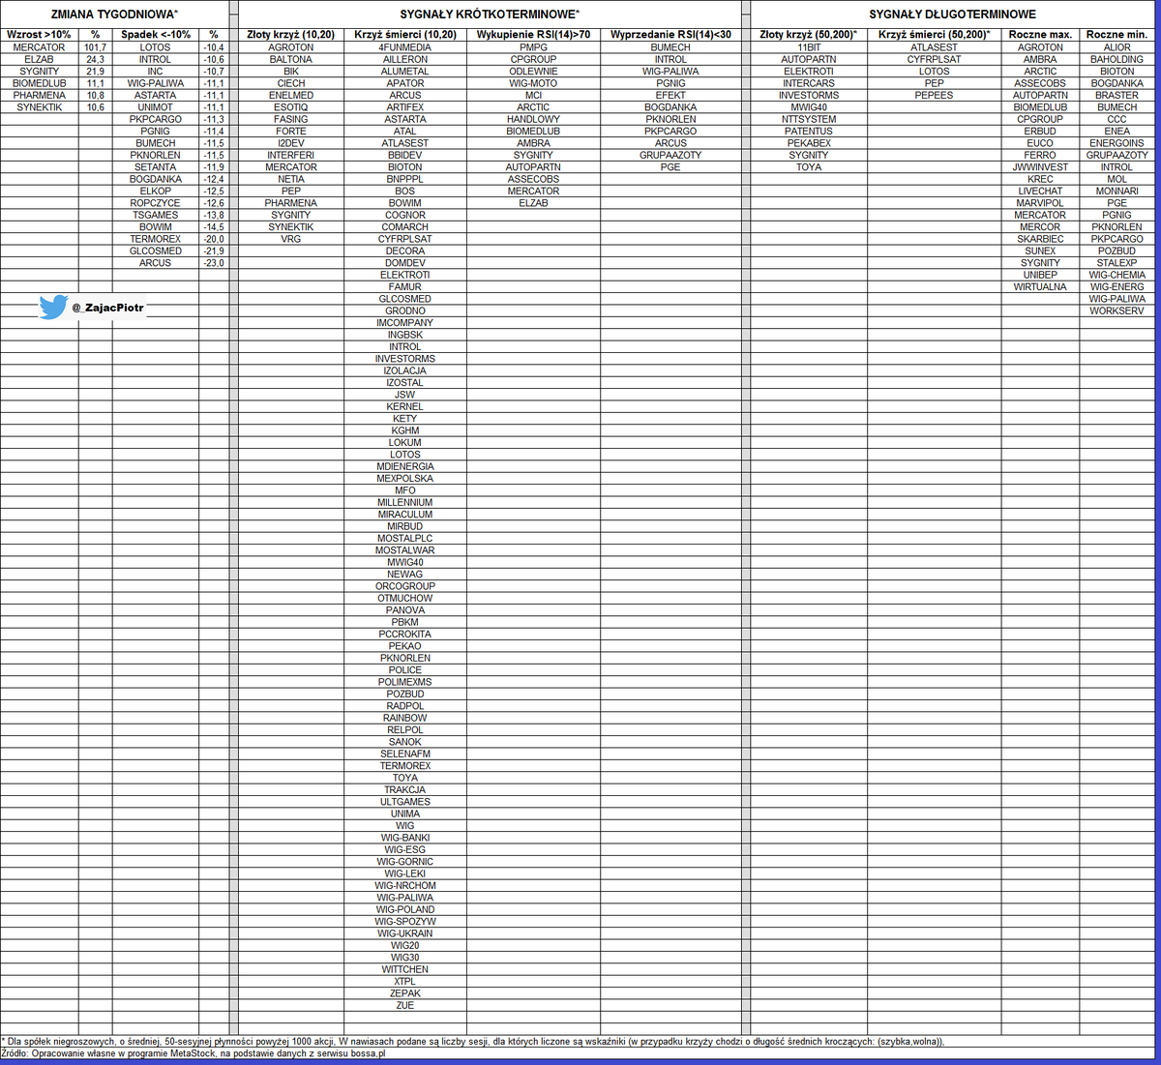The width and height of the screenshot is (1161, 1065).
Task: Click the PMPG cell
Action: tap(533, 47)
